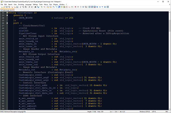Screen dimensions: 171x113
Task: Collapse the generic block fold at line 23
Action: point(7,15)
